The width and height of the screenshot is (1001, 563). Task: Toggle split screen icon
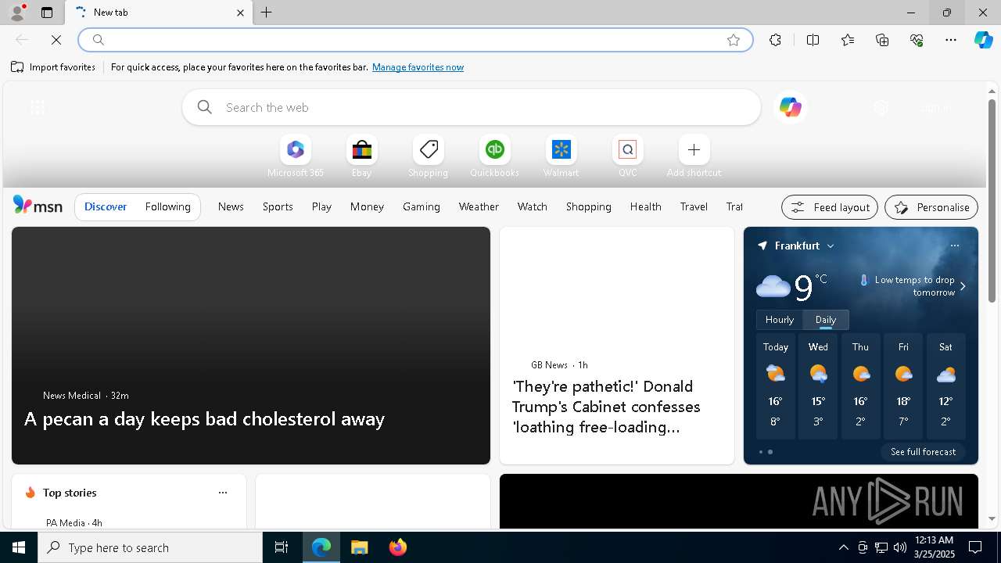tap(813, 40)
